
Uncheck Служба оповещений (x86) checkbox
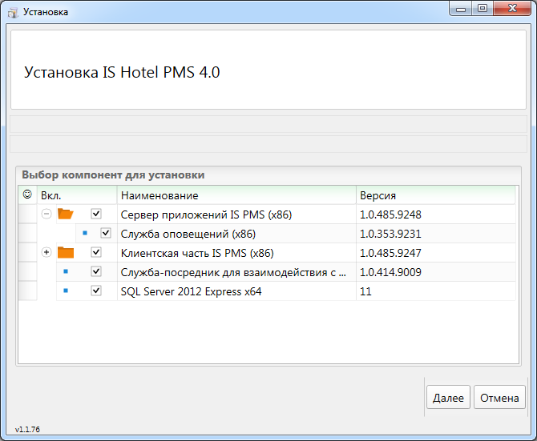click(x=106, y=233)
